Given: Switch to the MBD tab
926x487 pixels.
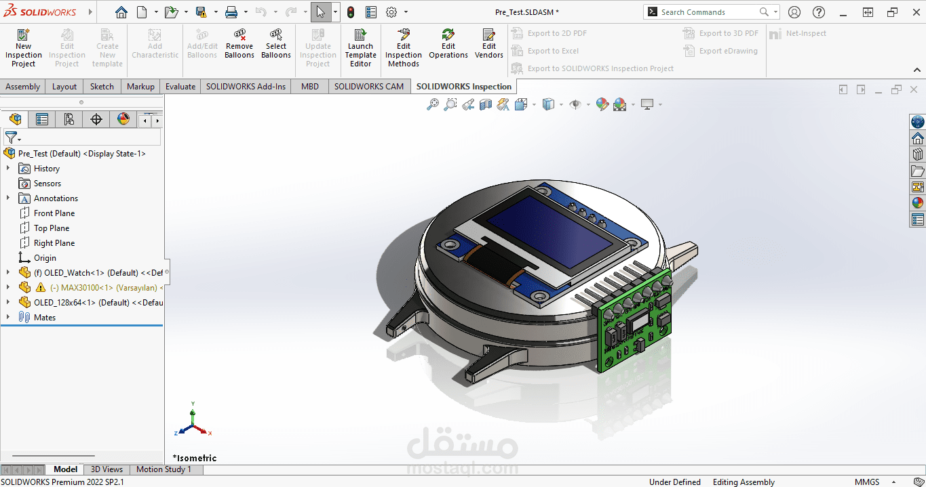Looking at the screenshot, I should tap(310, 86).
